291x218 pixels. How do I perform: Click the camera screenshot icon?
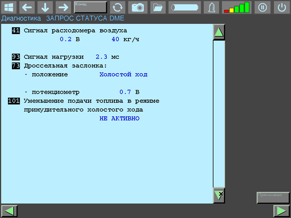(x=138, y=7)
